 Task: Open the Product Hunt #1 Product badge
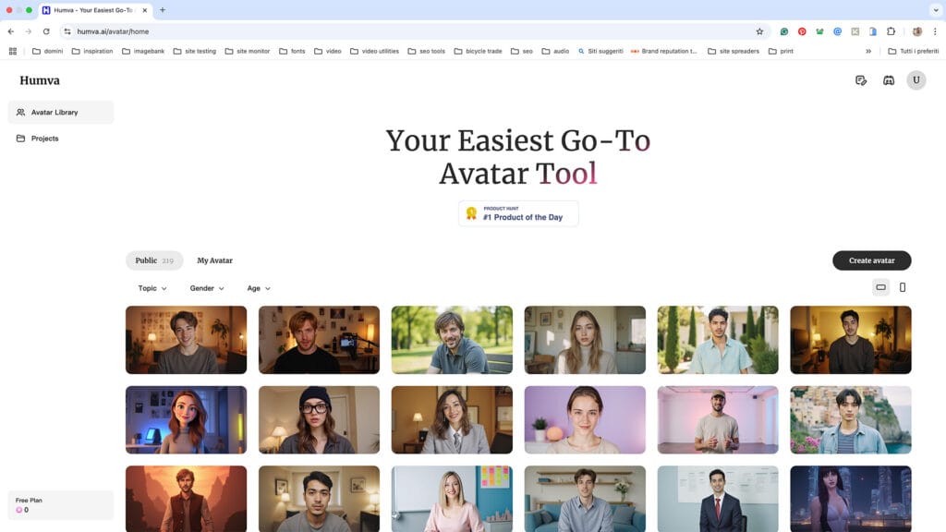[518, 212]
